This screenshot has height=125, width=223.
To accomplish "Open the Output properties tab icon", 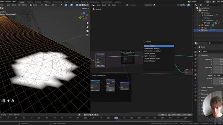I will click(195, 56).
